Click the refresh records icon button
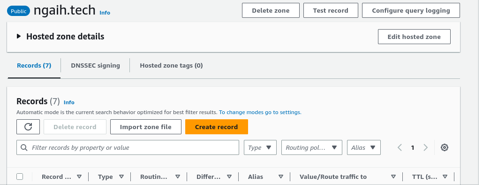 pos(28,127)
